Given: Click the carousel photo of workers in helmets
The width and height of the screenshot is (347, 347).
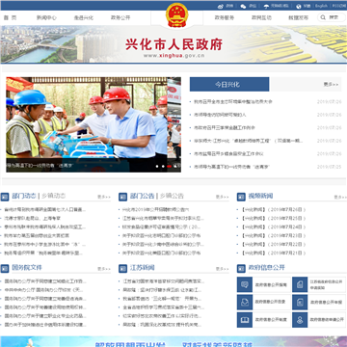Looking at the screenshot, I should click(93, 124).
